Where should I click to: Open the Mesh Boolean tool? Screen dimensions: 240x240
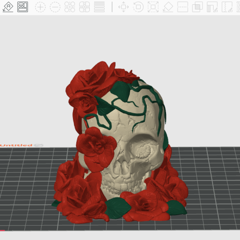197,7
